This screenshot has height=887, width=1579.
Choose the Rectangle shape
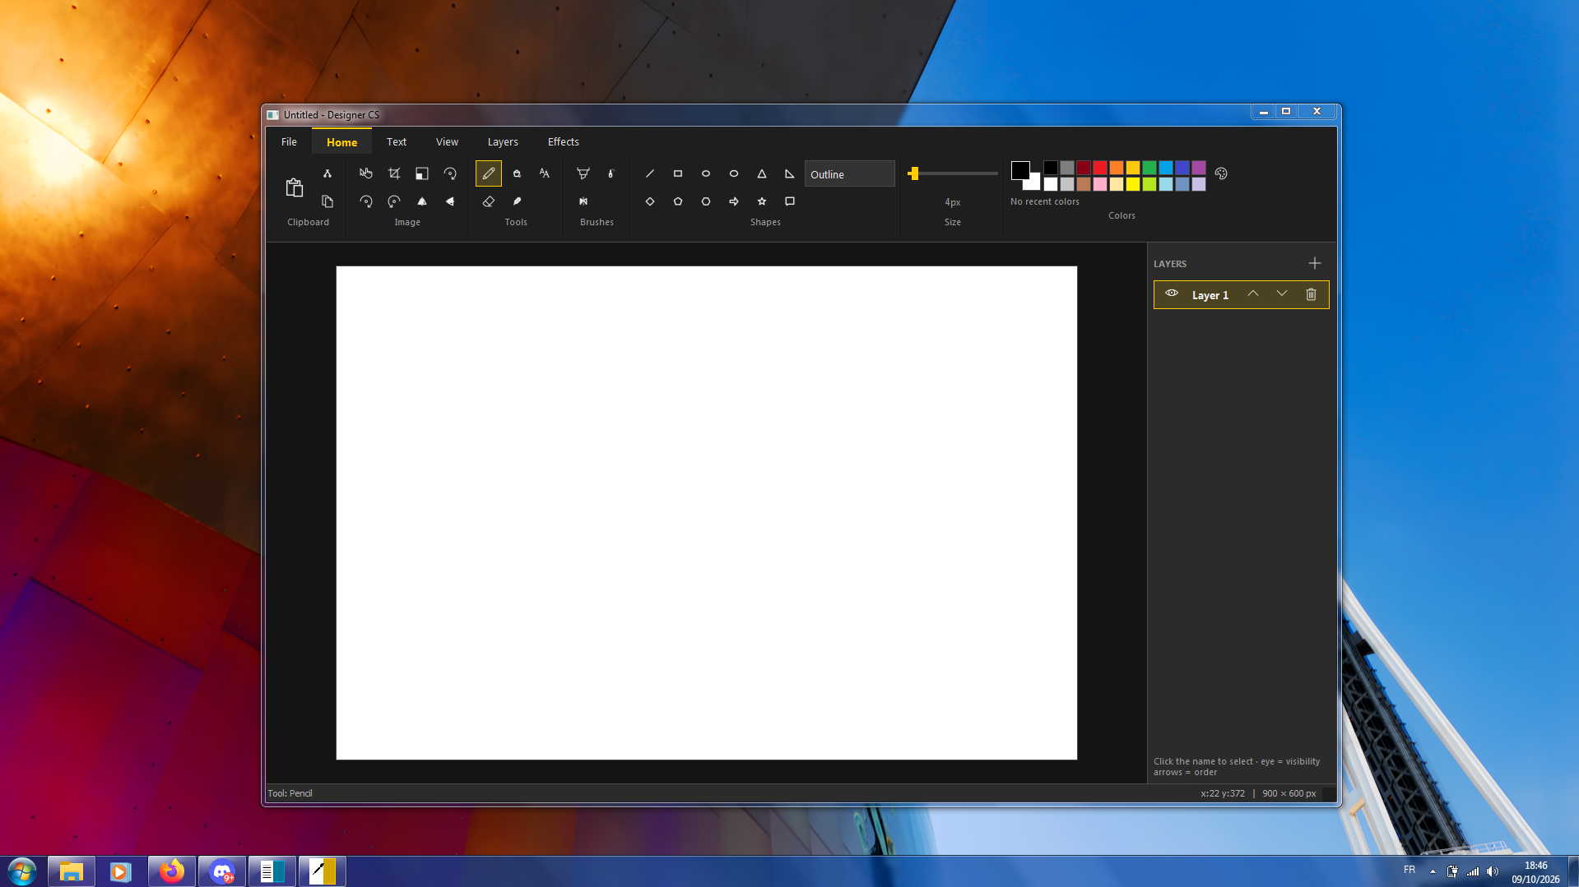(x=678, y=173)
